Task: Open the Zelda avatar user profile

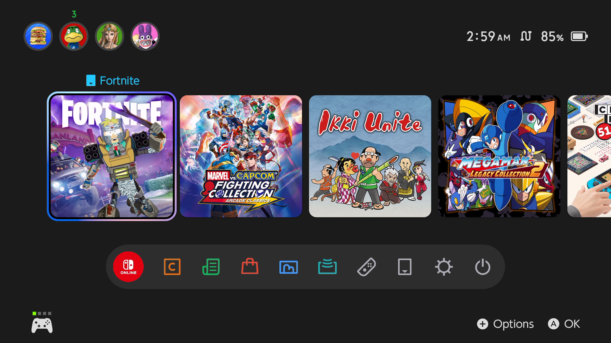Action: point(109,36)
